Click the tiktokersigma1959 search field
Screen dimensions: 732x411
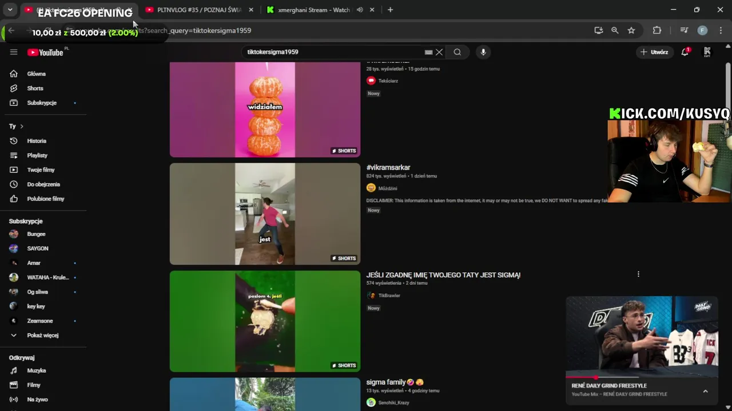(334, 52)
